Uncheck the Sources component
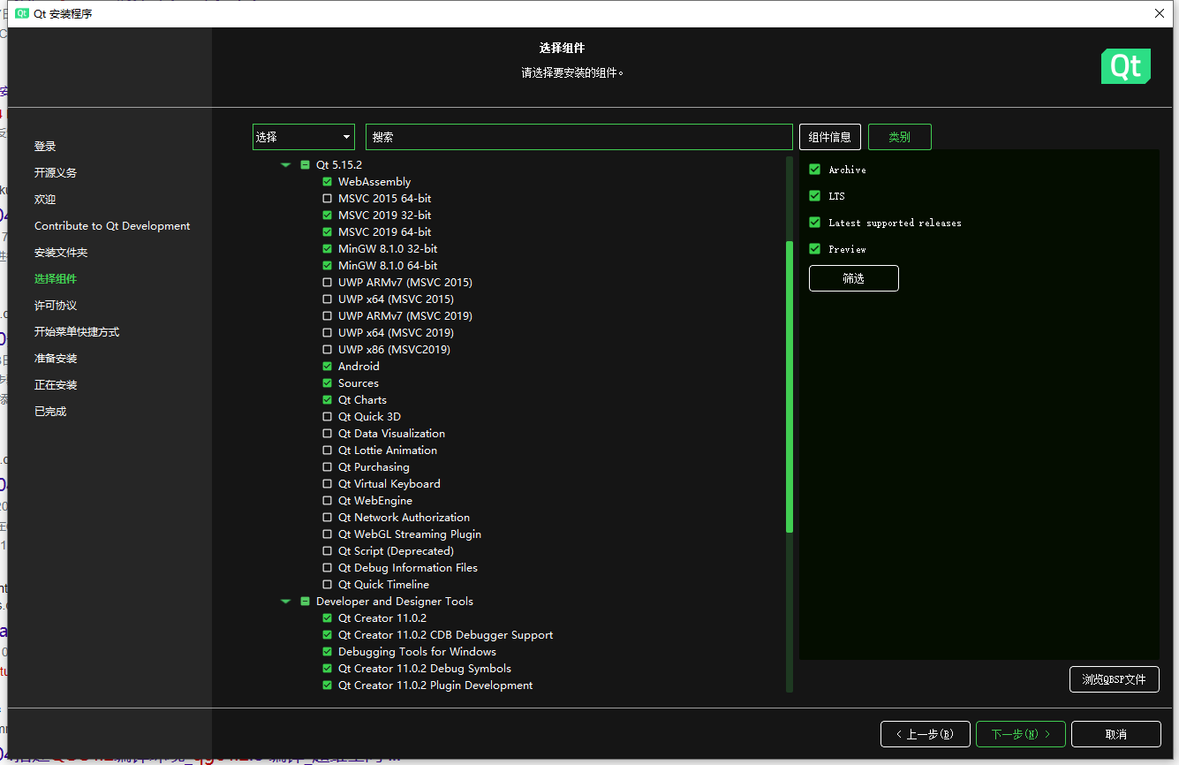1179x765 pixels. pos(328,382)
